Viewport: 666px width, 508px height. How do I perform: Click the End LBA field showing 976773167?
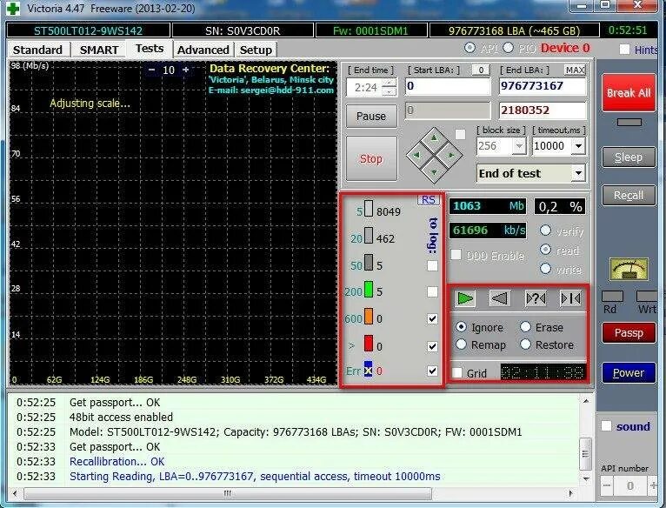(542, 86)
